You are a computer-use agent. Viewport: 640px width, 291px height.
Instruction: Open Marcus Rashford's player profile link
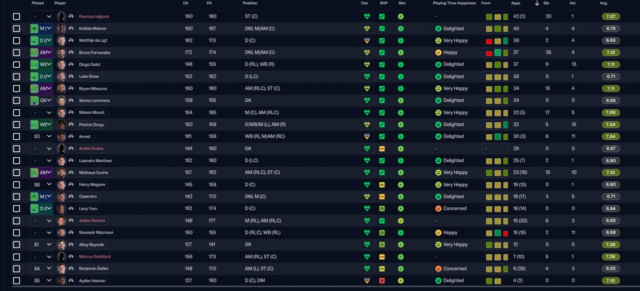coord(94,257)
